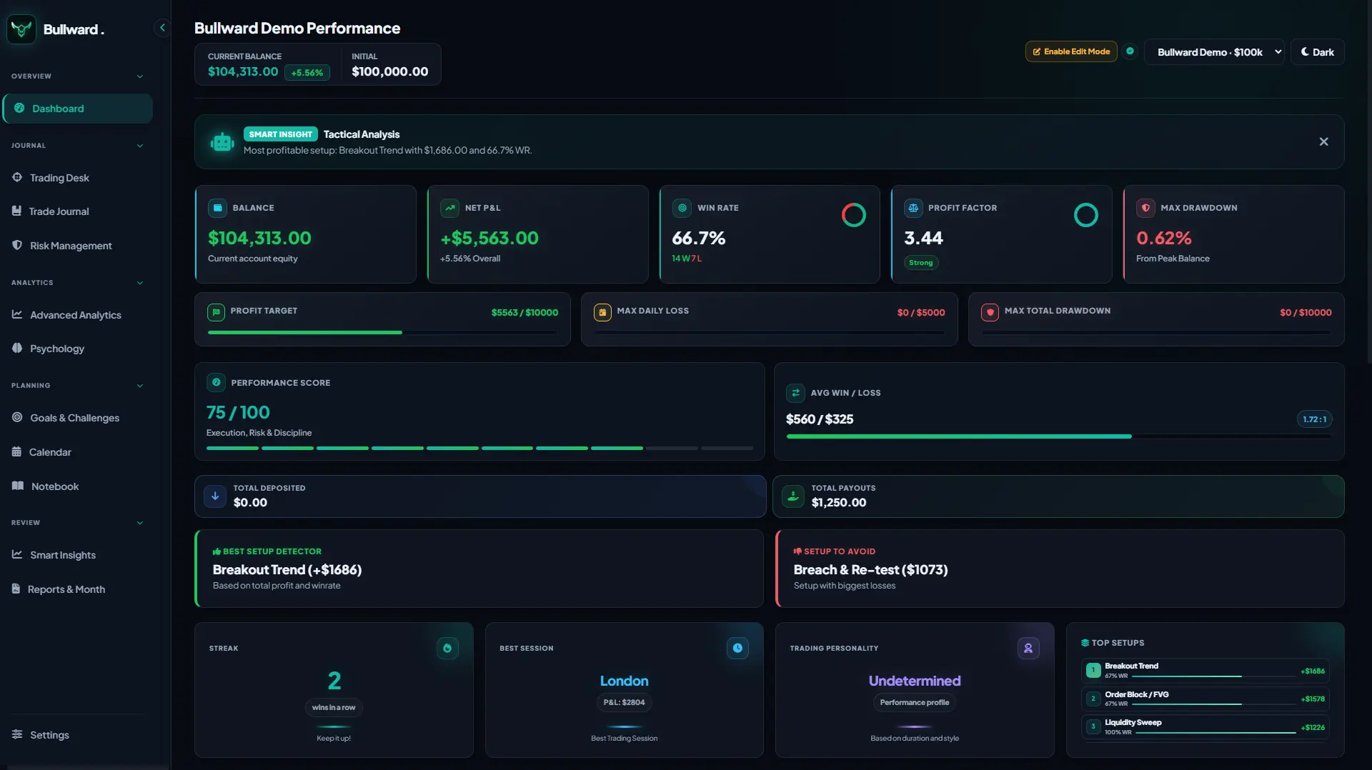Click the Max Total Drawdown shield icon
This screenshot has height=770, width=1372.
pyautogui.click(x=990, y=312)
